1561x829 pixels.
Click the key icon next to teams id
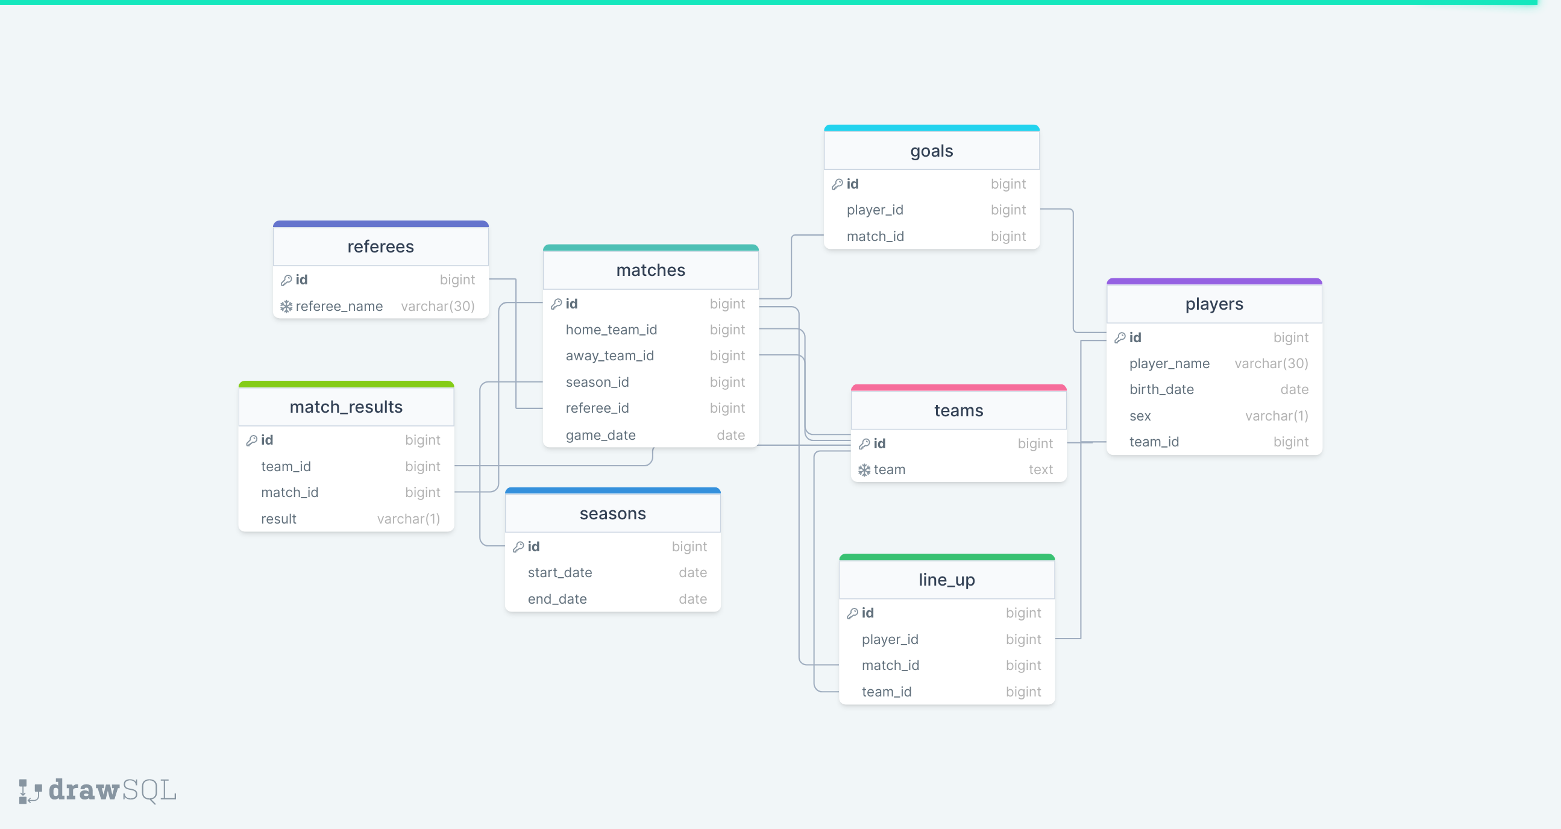coord(865,443)
